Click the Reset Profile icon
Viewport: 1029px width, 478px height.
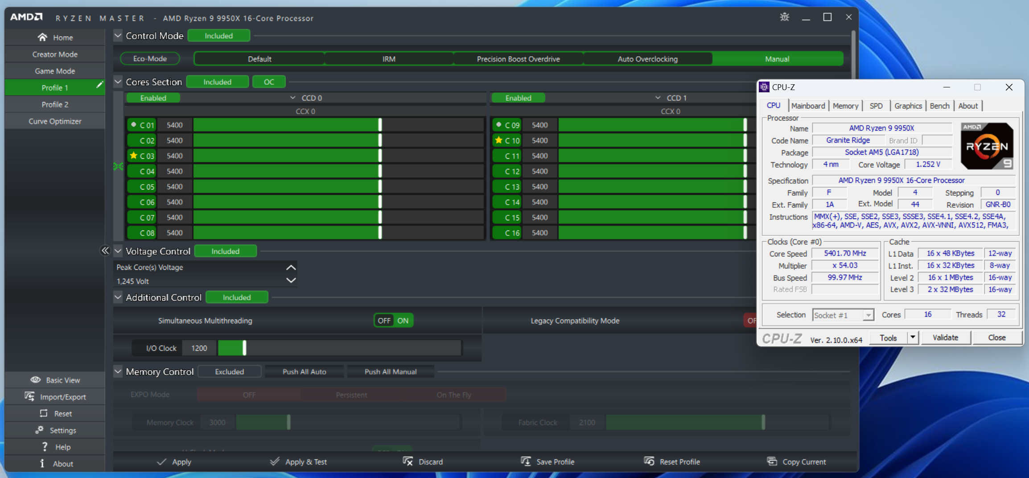[649, 461]
